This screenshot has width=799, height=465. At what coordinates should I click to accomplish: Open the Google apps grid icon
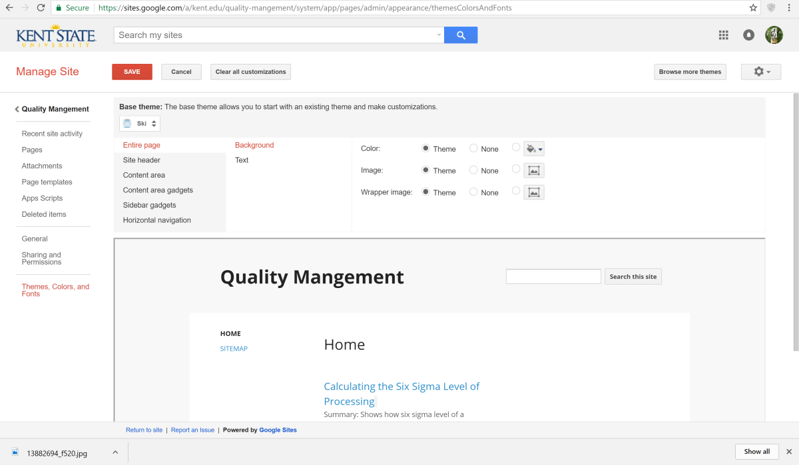pos(724,35)
